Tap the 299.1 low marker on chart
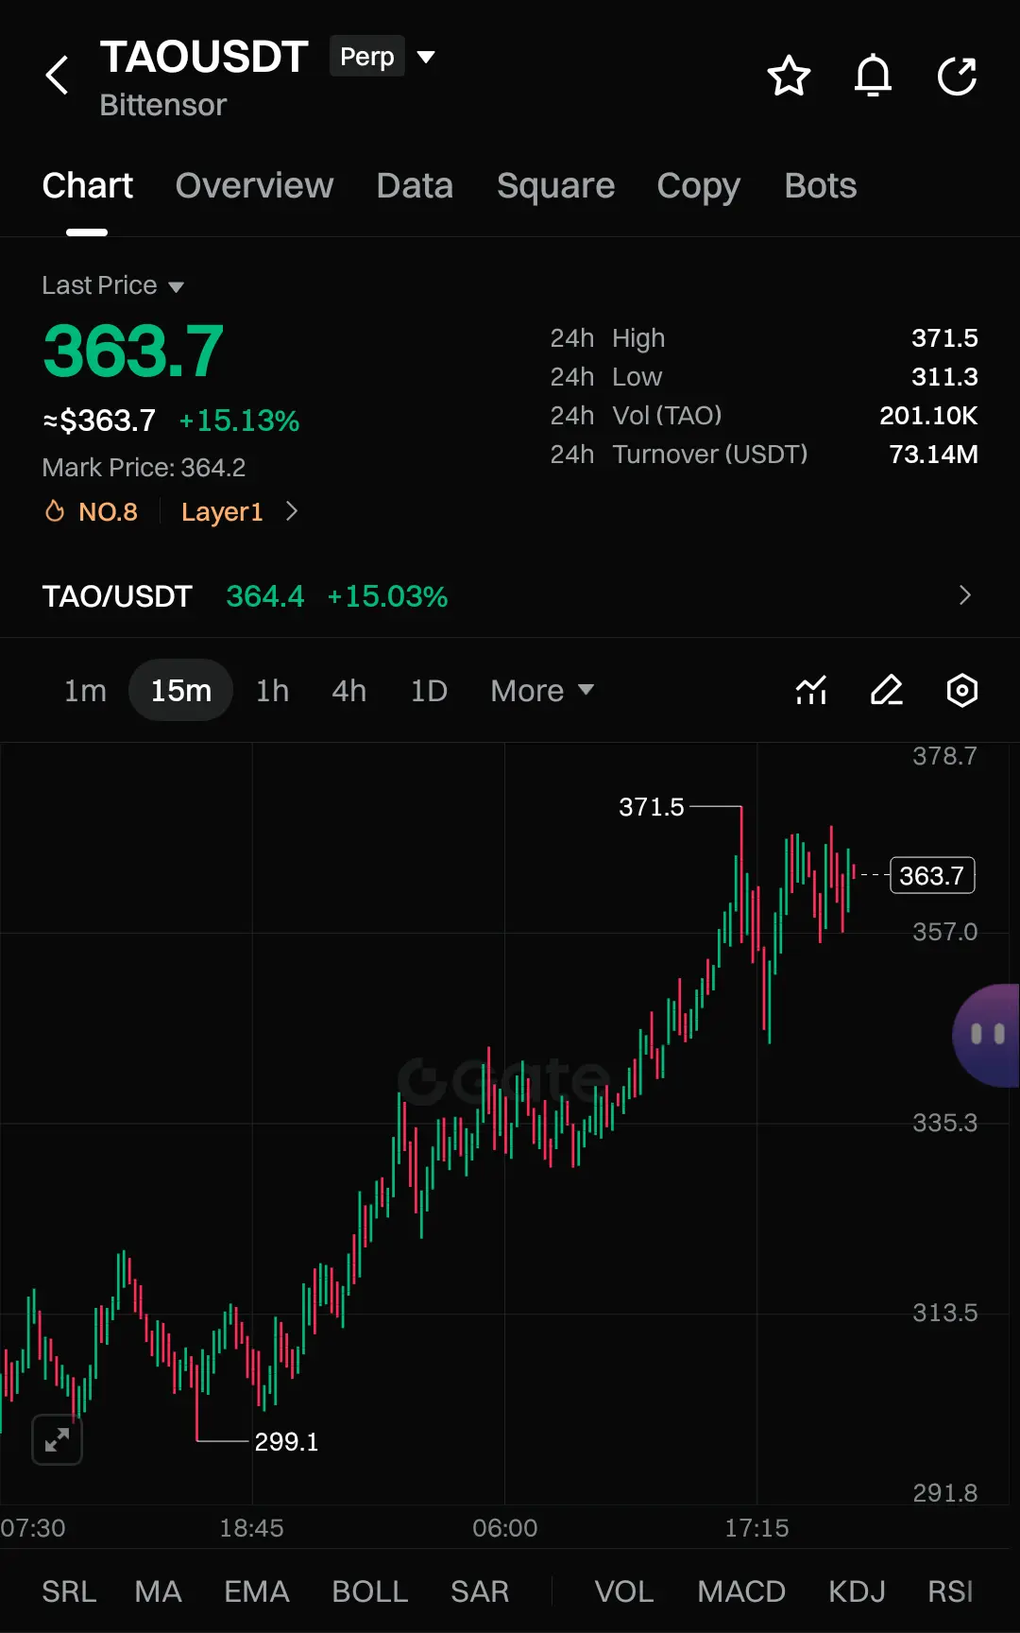Image resolution: width=1020 pixels, height=1633 pixels. 286,1441
